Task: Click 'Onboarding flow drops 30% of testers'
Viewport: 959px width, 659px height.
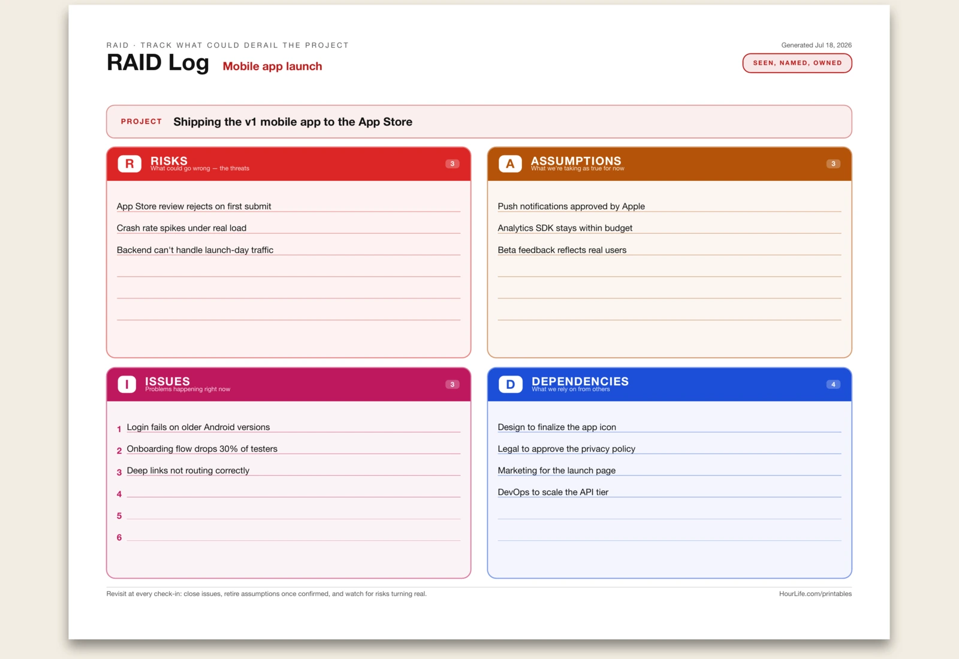Action: tap(202, 449)
